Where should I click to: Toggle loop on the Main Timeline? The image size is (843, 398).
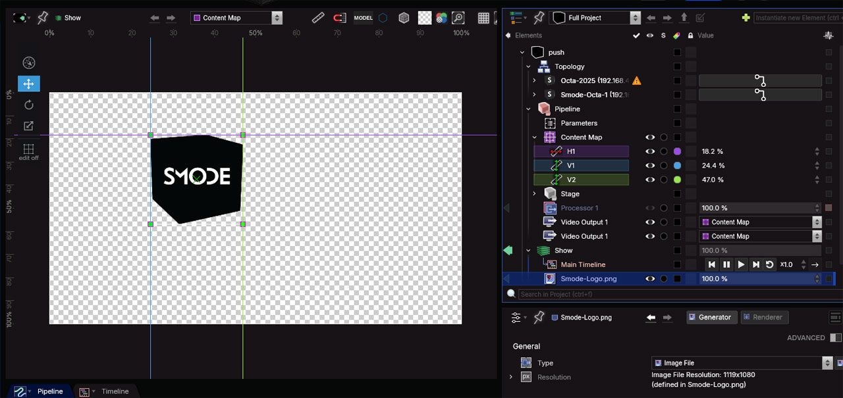click(769, 264)
